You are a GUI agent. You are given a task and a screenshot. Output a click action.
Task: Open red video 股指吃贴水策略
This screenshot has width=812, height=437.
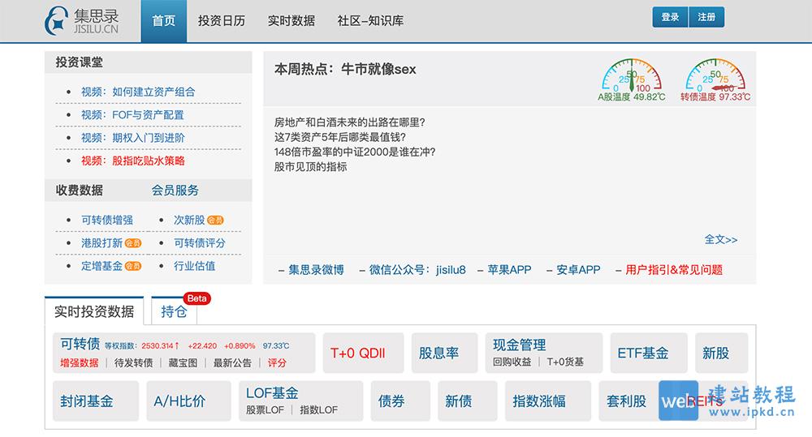[133, 161]
